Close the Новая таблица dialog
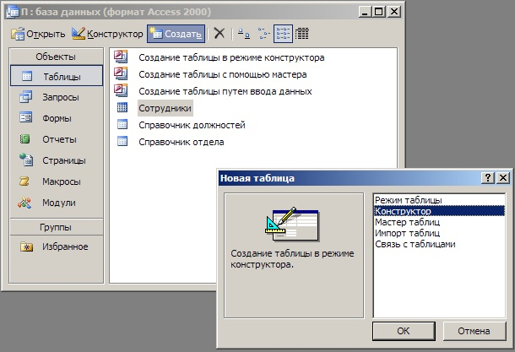This screenshot has width=515, height=352. 503,178
